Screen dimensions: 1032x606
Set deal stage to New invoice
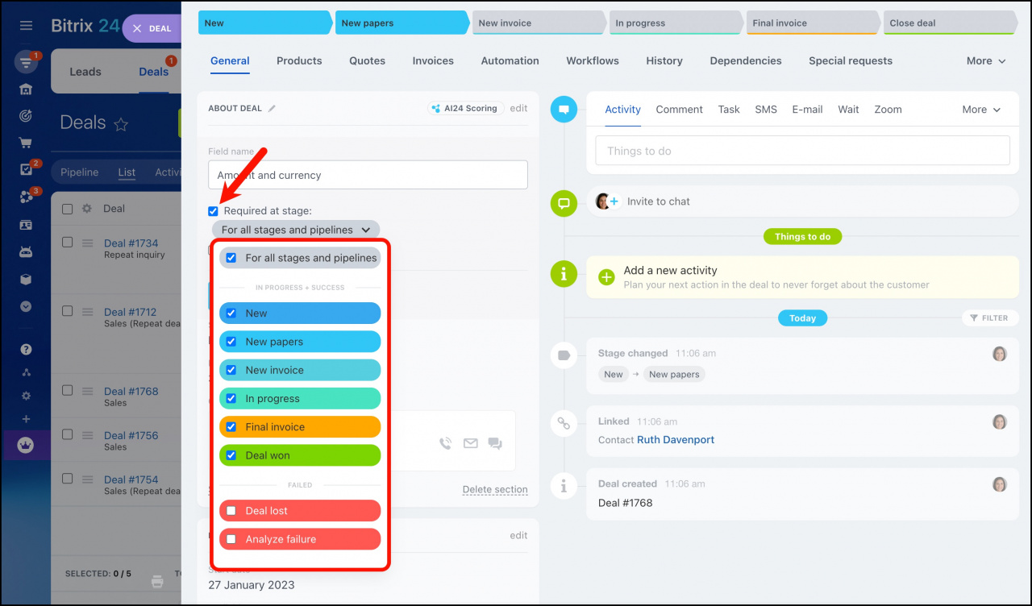point(538,23)
